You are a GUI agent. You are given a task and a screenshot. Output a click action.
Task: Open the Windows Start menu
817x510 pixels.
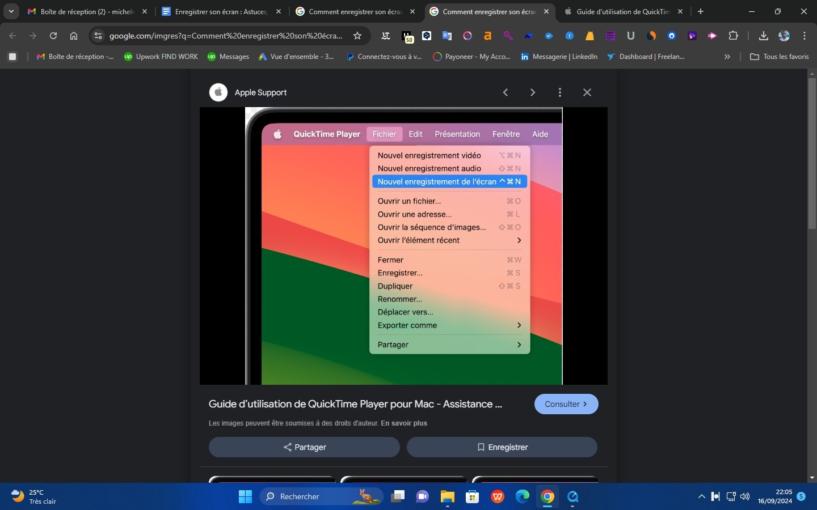coord(245,496)
